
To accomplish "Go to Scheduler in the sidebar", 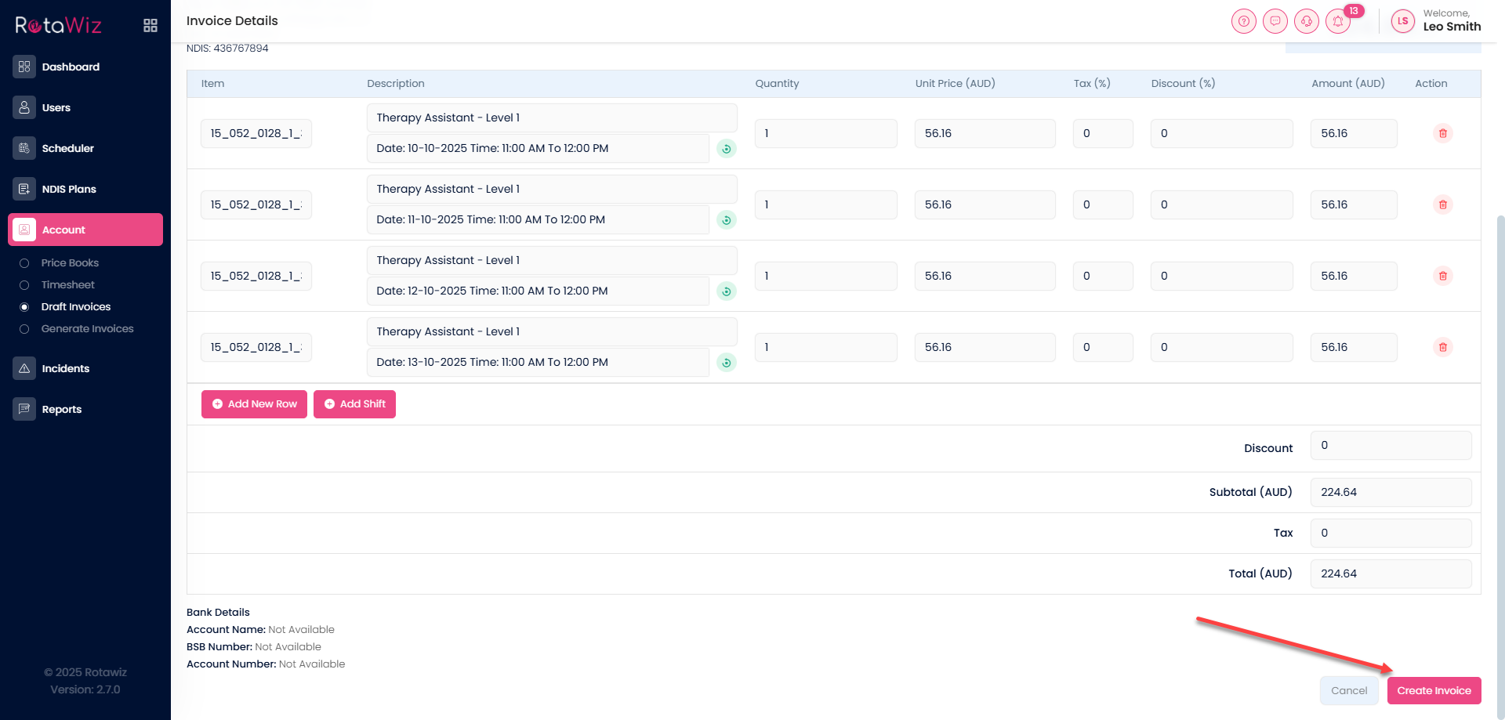I will click(67, 148).
